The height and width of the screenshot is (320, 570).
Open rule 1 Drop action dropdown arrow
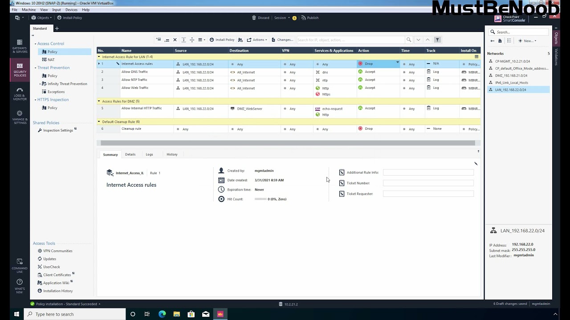pos(397,63)
